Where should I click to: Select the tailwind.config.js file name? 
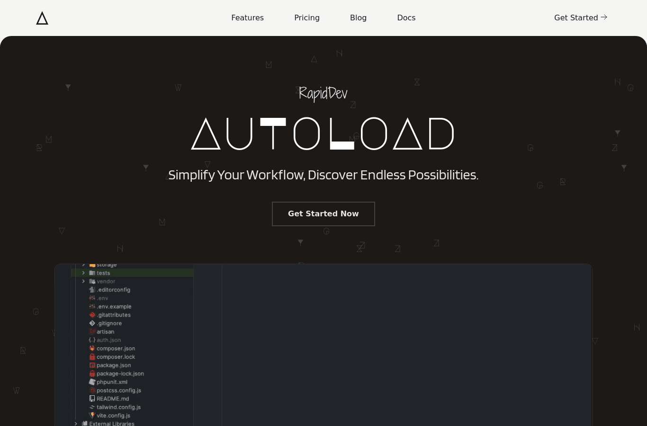(118, 407)
